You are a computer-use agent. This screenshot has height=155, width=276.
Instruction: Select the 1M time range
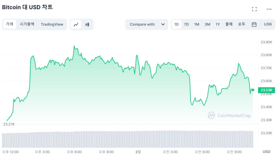coord(197,24)
